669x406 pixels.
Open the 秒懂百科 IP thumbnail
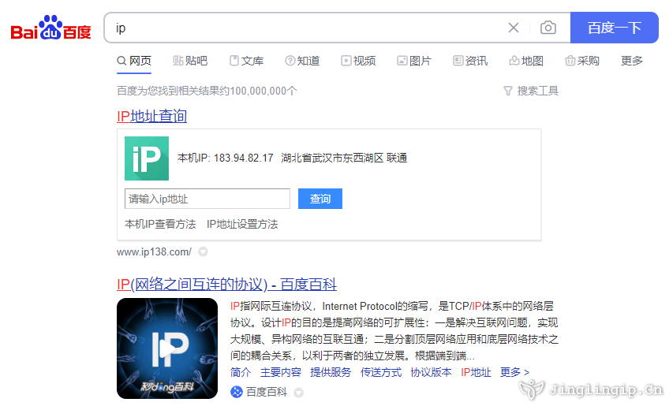pos(167,348)
